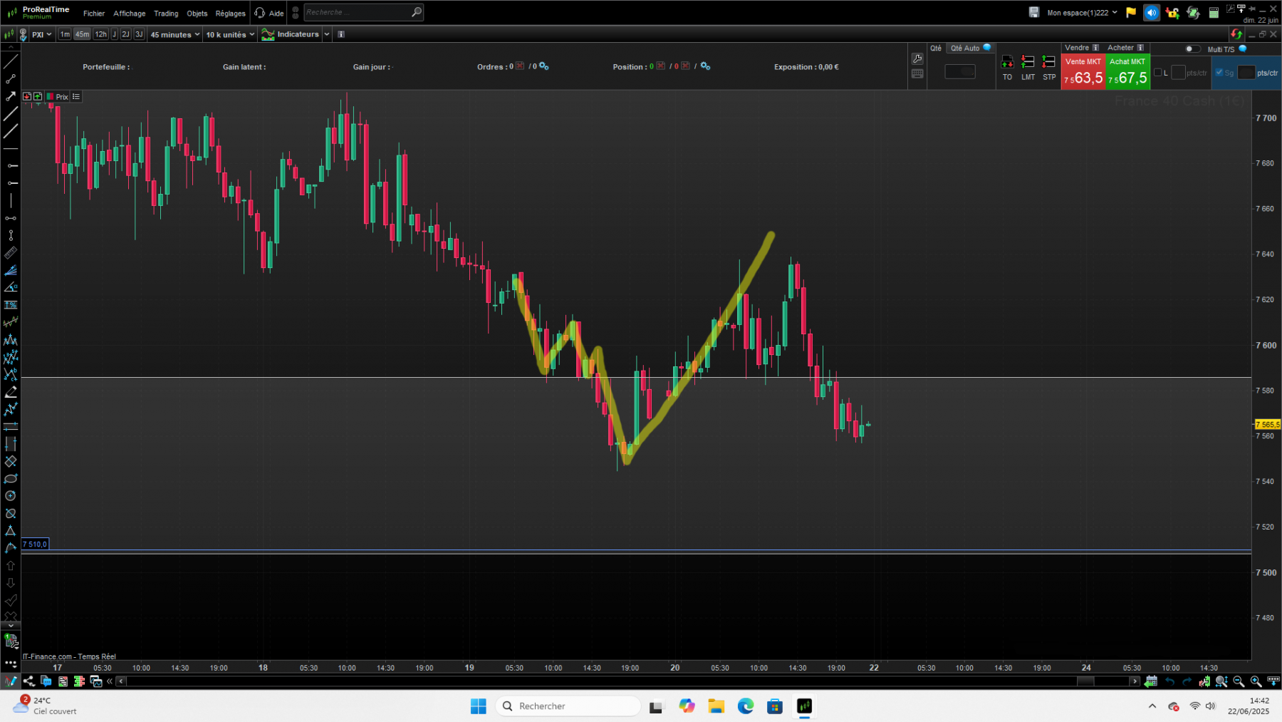This screenshot has height=722, width=1282.
Task: Open the Objets menu
Action: coord(197,13)
